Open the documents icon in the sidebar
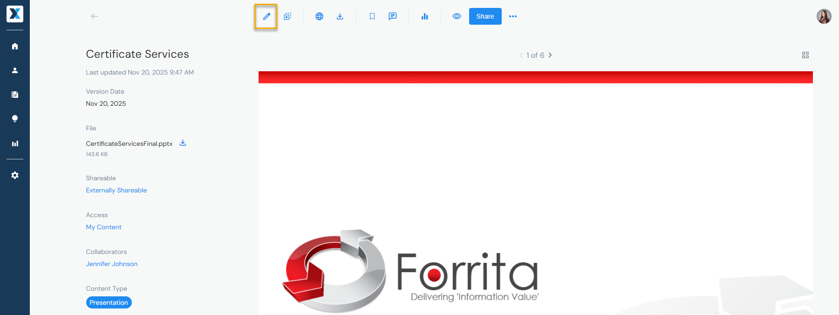 coord(15,95)
